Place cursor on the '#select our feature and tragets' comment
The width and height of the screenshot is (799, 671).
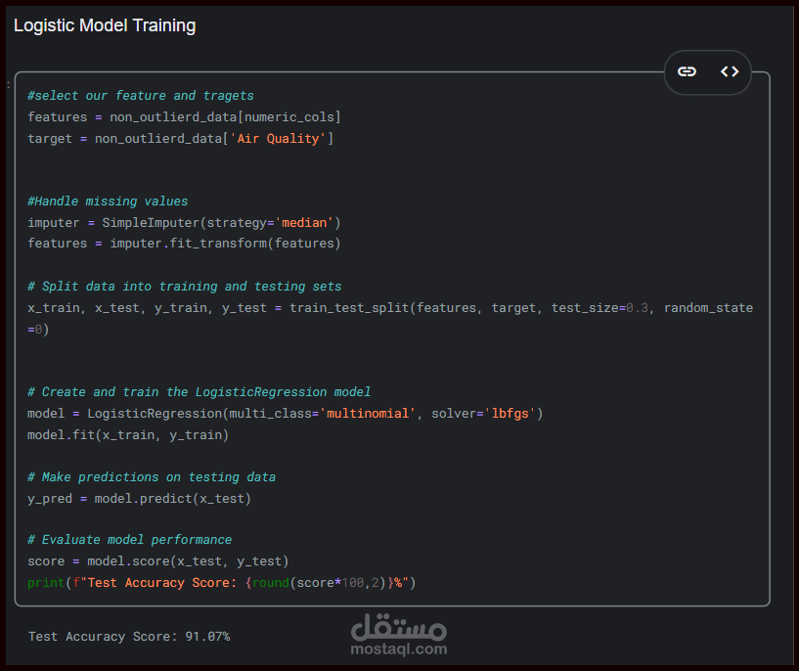pyautogui.click(x=141, y=96)
